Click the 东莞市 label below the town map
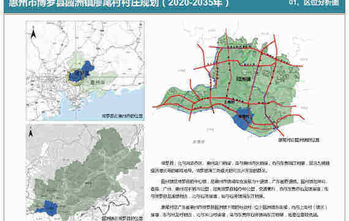This screenshot has width=349, height=221. [198, 142]
